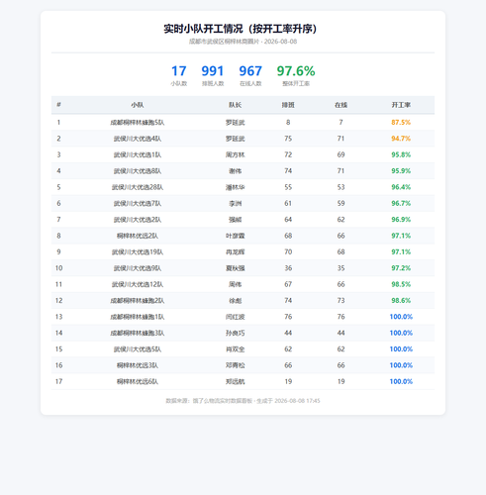Select team 武侯川大优选1队
486x495 pixels.
point(138,154)
